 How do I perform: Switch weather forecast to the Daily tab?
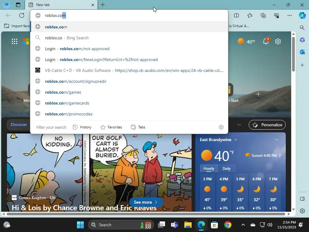point(226,169)
